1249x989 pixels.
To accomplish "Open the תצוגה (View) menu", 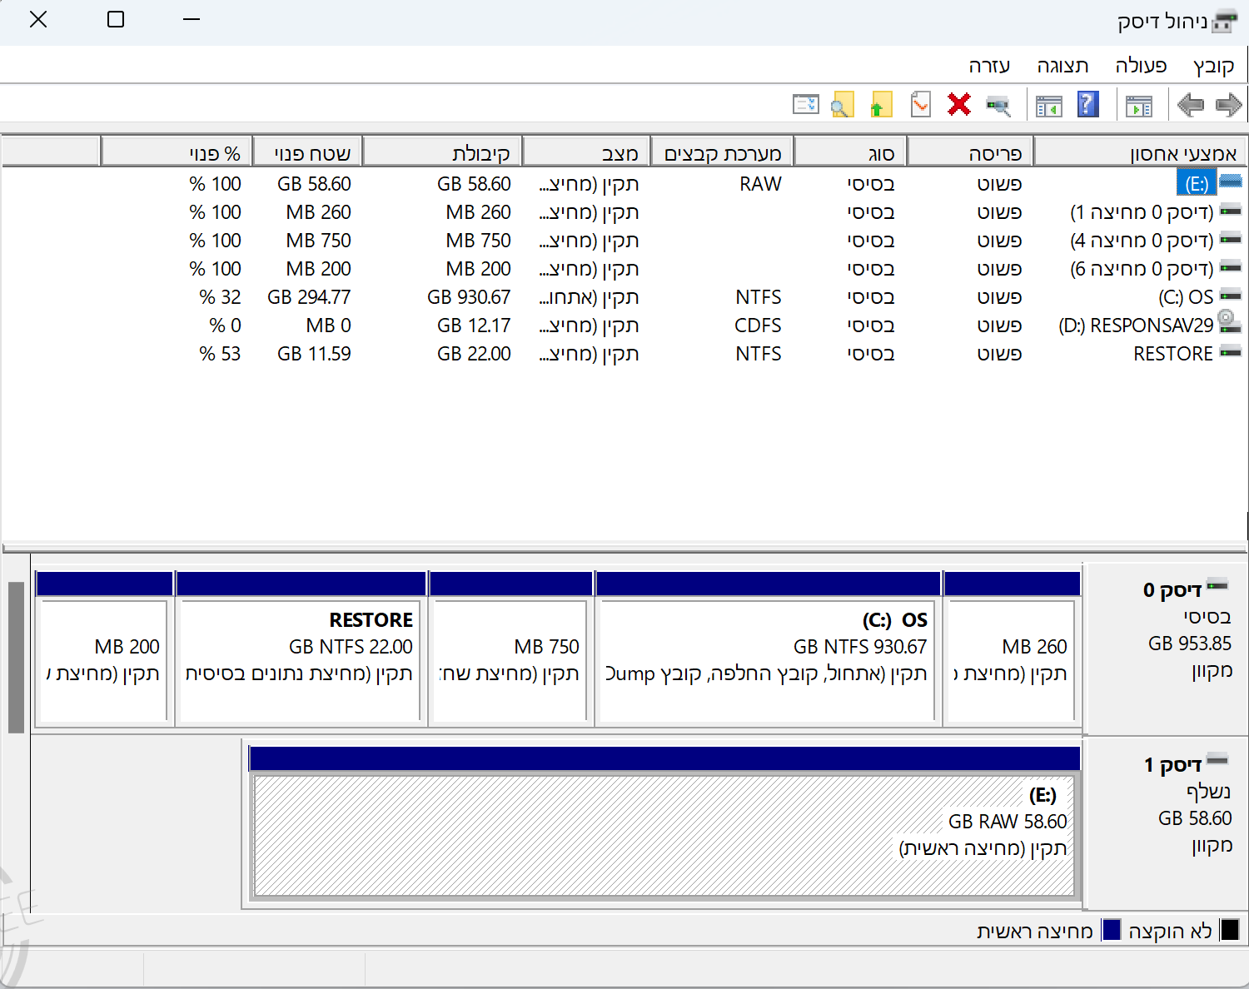I will [1062, 66].
